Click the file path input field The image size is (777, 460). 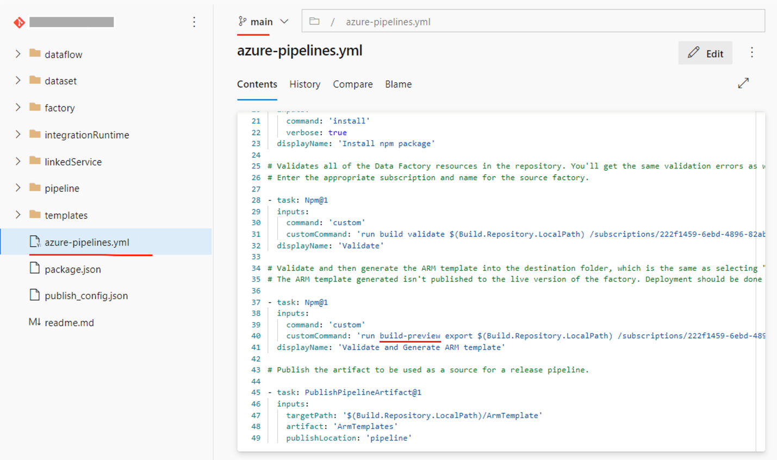tap(544, 22)
